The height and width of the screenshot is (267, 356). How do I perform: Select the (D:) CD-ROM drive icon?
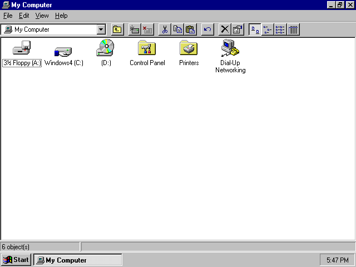pyautogui.click(x=105, y=47)
